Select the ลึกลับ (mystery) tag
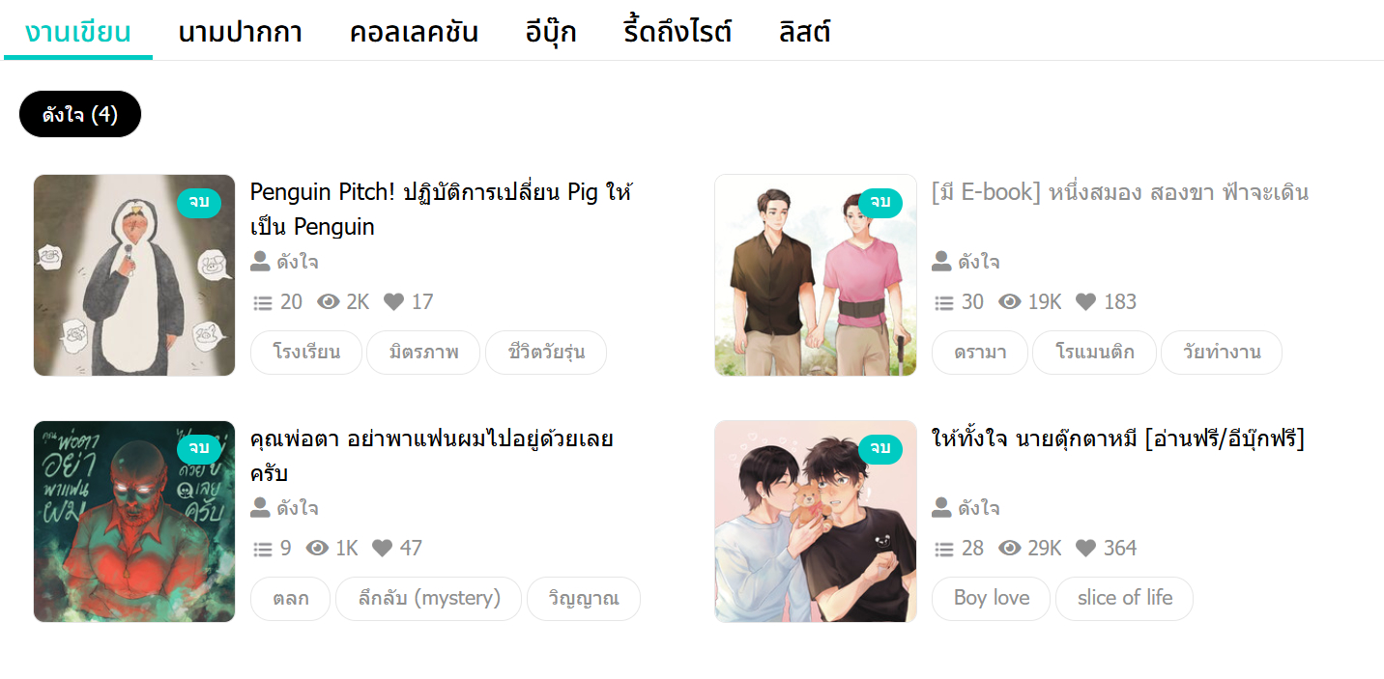Viewport: 1384px width, 679px height. pos(428,599)
